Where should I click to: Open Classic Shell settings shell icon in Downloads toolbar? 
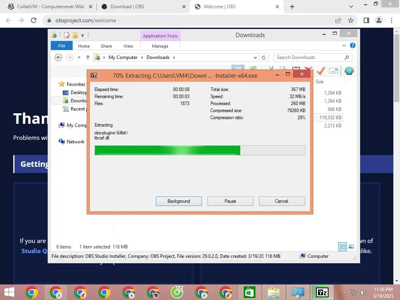coord(349,71)
